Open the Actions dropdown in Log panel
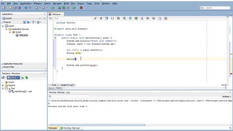This screenshot has width=233, height=131. click(x=226, y=96)
